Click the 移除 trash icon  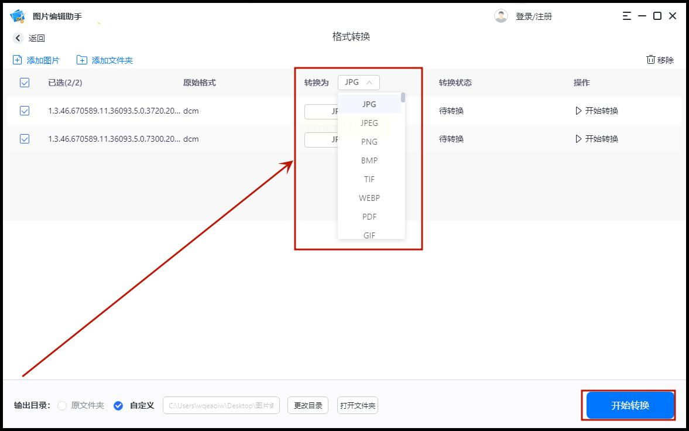[x=650, y=60]
